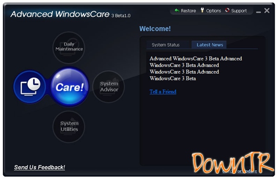
Task: Open Options in the top toolbar
Action: click(211, 11)
